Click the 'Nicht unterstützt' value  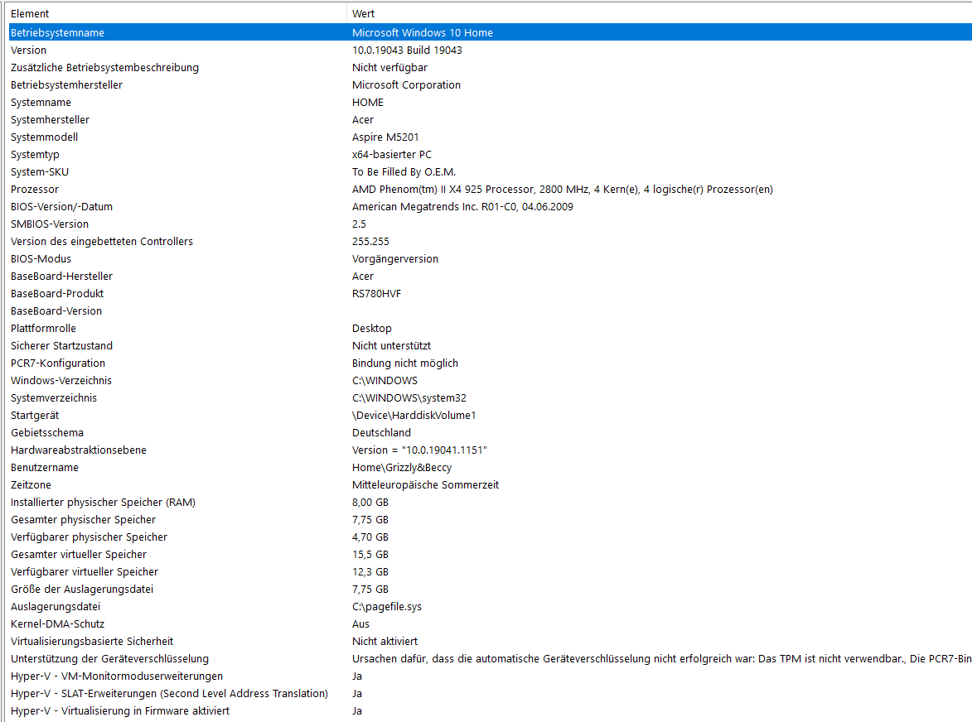(392, 345)
